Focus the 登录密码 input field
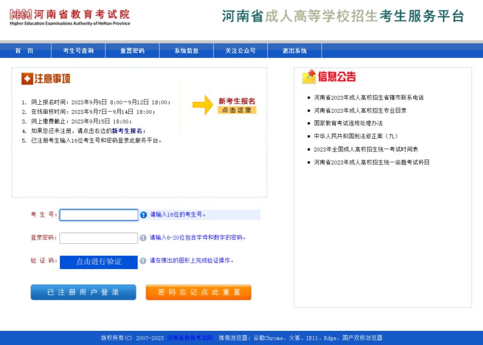This screenshot has height=345, width=483. pyautogui.click(x=99, y=238)
